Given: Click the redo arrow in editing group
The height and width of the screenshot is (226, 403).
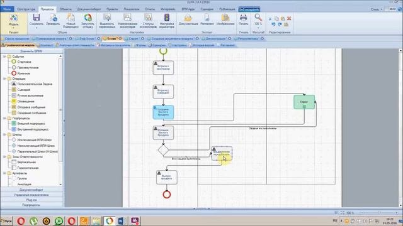Looking at the screenshot, I should [280, 24].
